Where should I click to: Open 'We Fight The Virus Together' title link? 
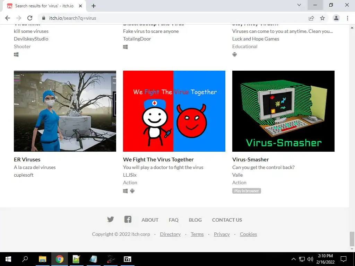(158, 159)
